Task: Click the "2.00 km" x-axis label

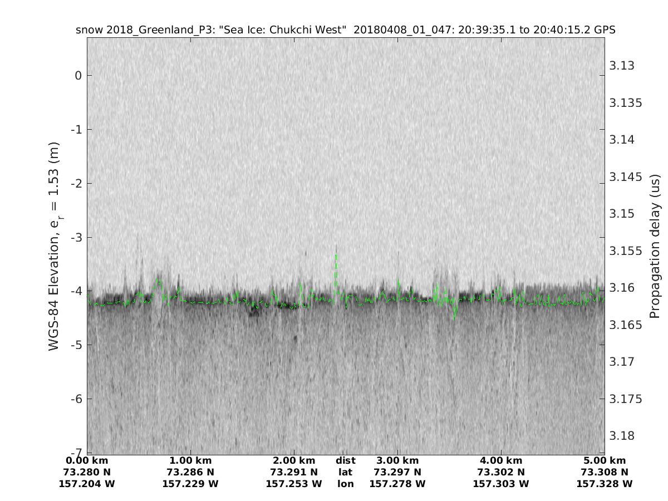Action: [x=294, y=460]
